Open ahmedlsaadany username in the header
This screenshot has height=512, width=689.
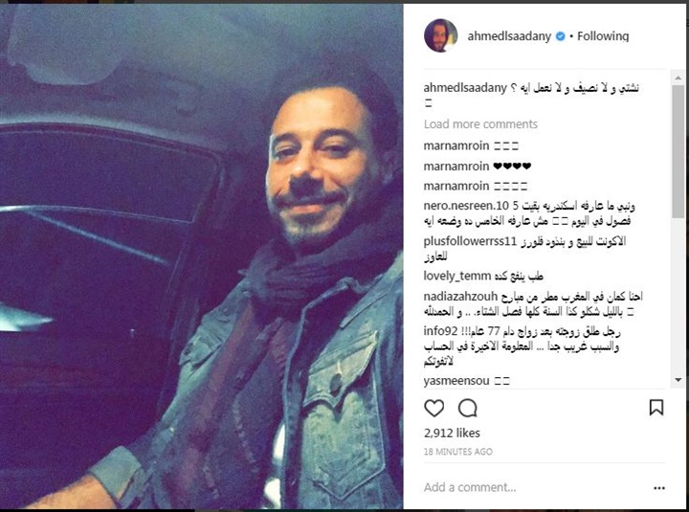(509, 36)
